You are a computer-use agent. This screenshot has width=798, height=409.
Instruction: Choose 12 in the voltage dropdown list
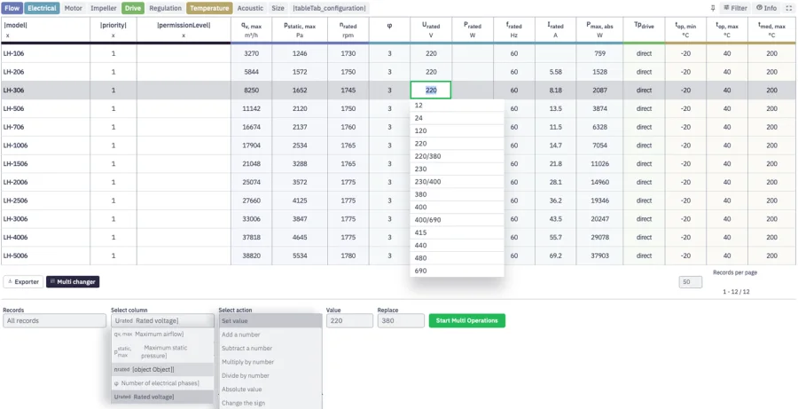click(457, 106)
